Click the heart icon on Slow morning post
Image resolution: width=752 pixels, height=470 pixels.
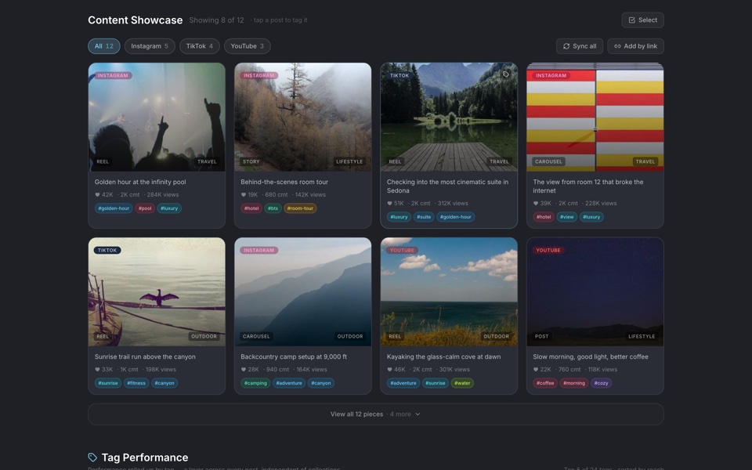pyautogui.click(x=536, y=369)
